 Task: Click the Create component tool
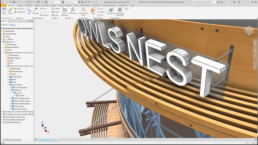pos(10,11)
